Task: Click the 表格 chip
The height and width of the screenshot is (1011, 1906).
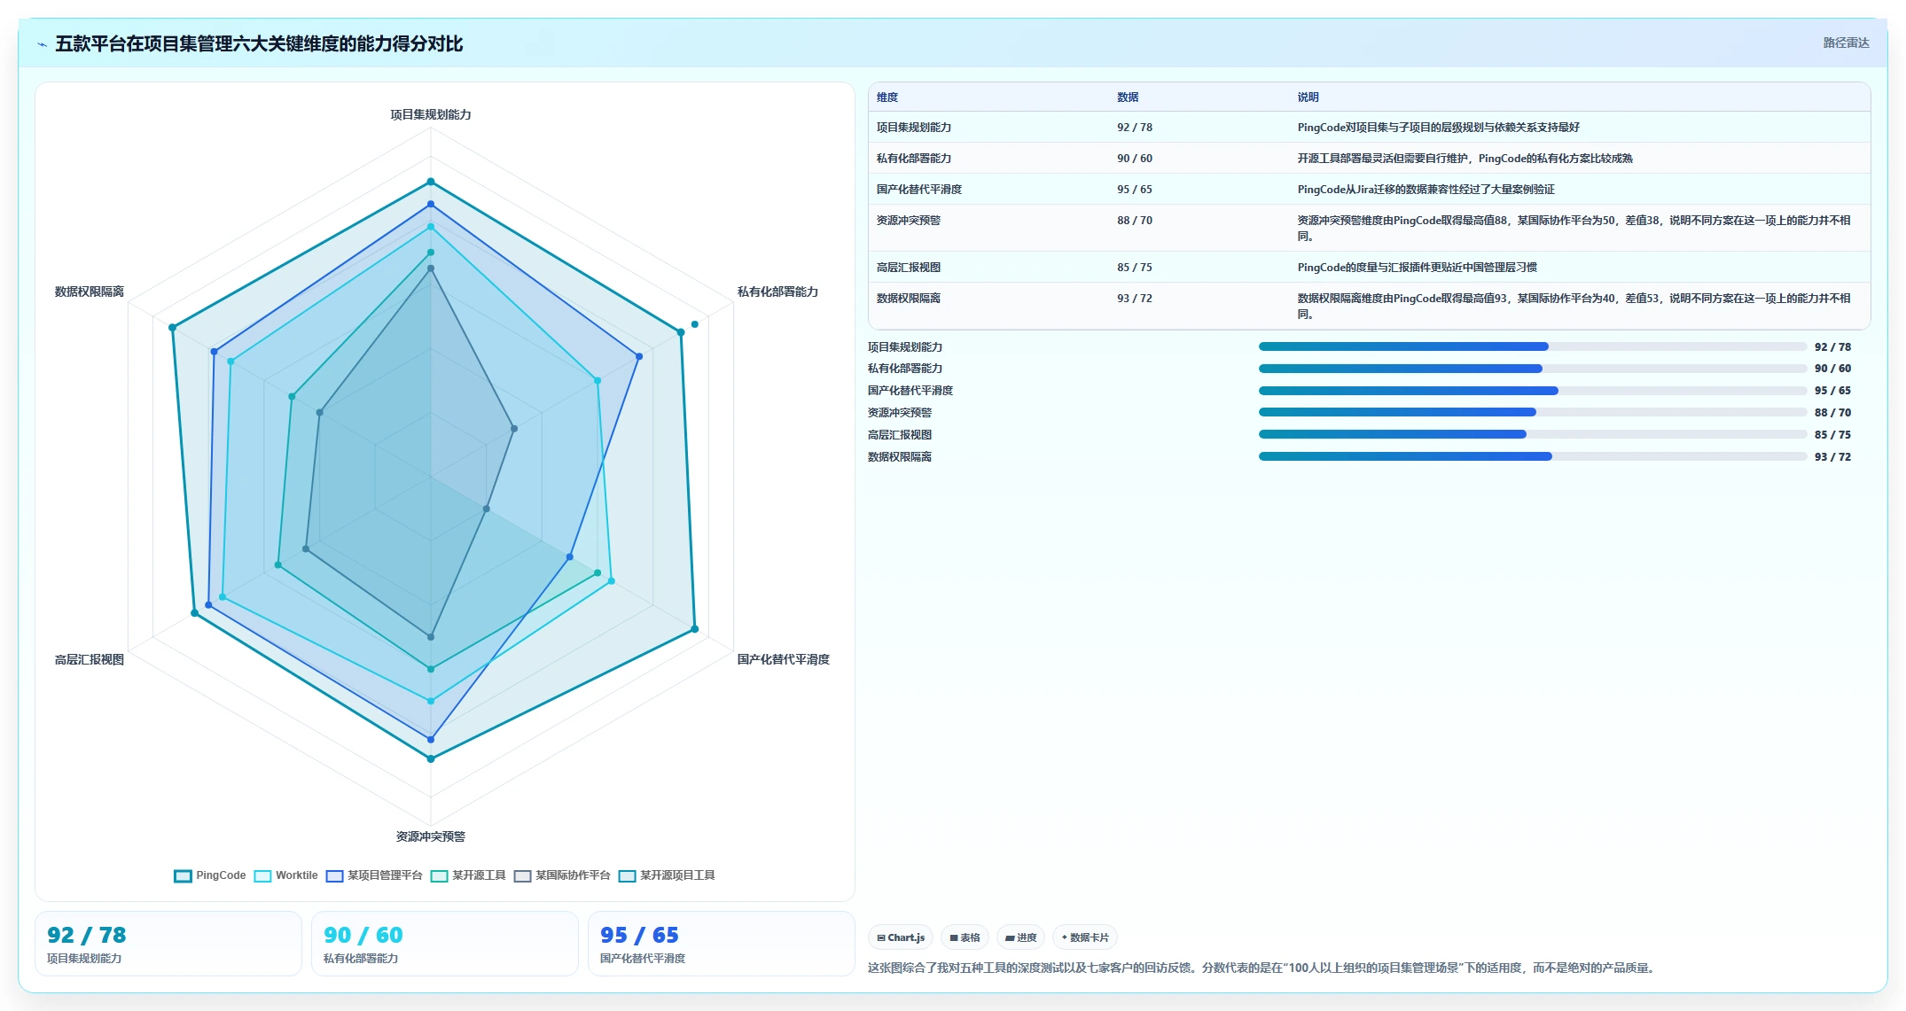Action: click(965, 937)
